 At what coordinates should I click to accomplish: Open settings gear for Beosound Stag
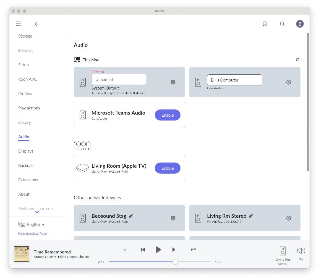click(173, 218)
